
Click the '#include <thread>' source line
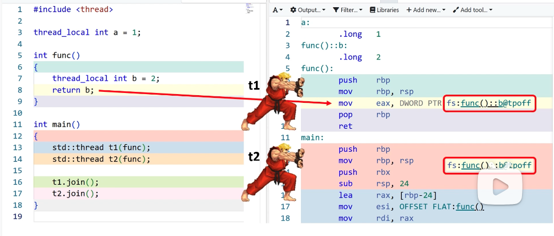[73, 9]
